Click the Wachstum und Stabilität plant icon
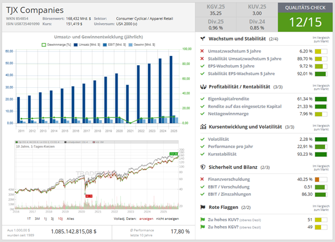Image resolution: width=335 pixels, height=242 pixels. coord(203,39)
